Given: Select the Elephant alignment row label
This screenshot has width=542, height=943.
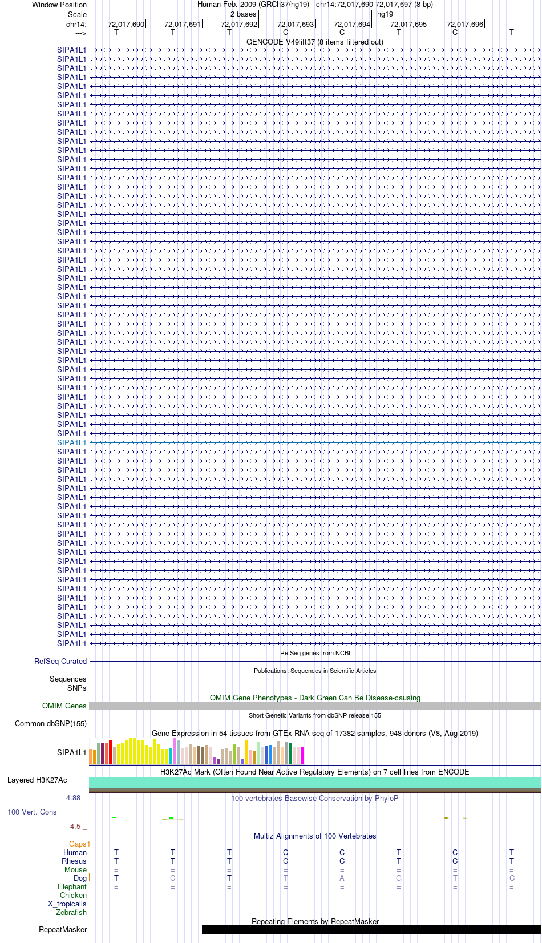Looking at the screenshot, I should pos(72,886).
